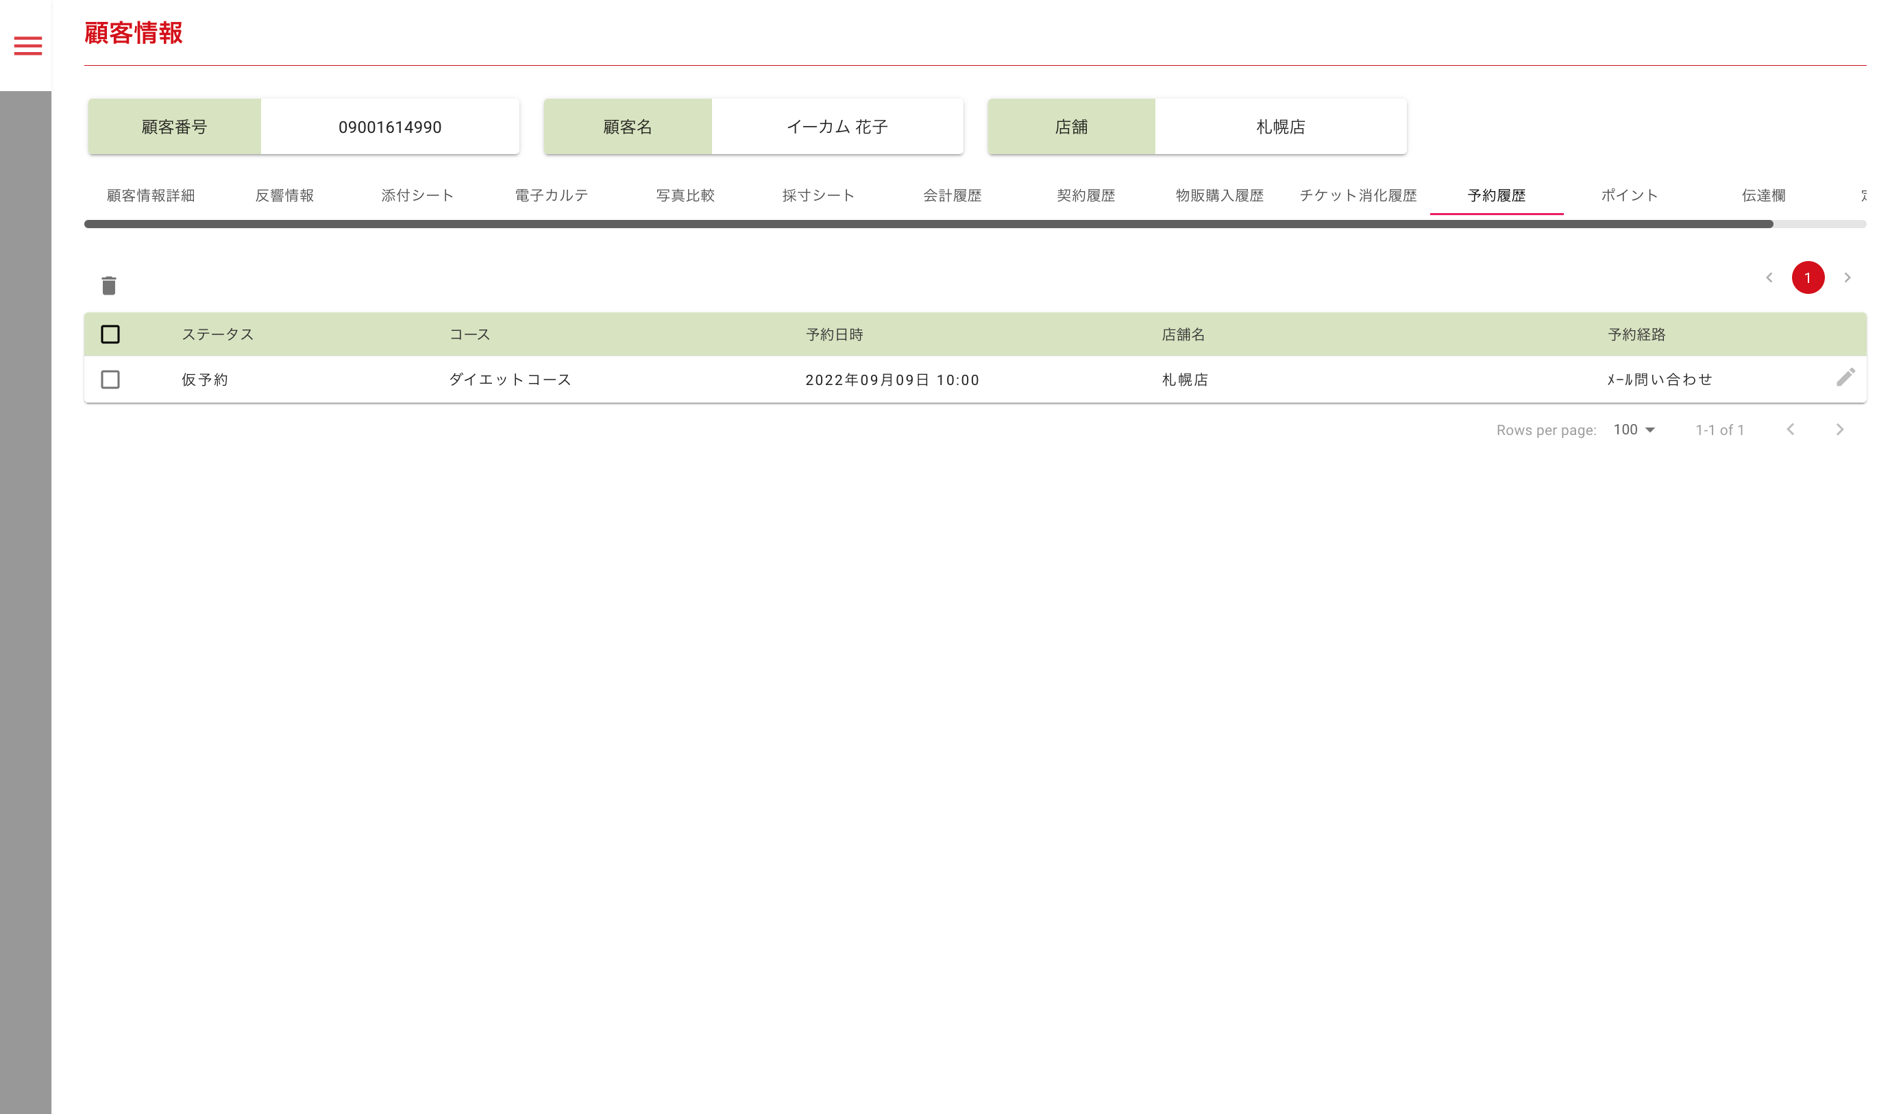Switch to 電子カルテ tab

(x=551, y=195)
